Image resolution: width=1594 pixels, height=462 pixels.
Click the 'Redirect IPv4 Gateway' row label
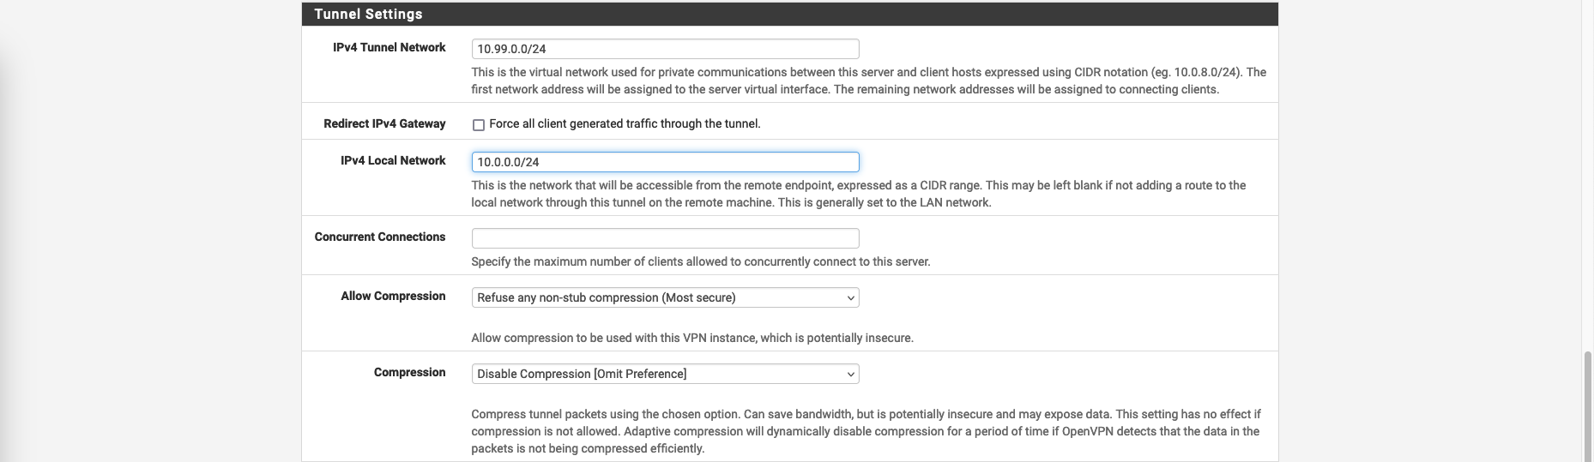pos(384,124)
